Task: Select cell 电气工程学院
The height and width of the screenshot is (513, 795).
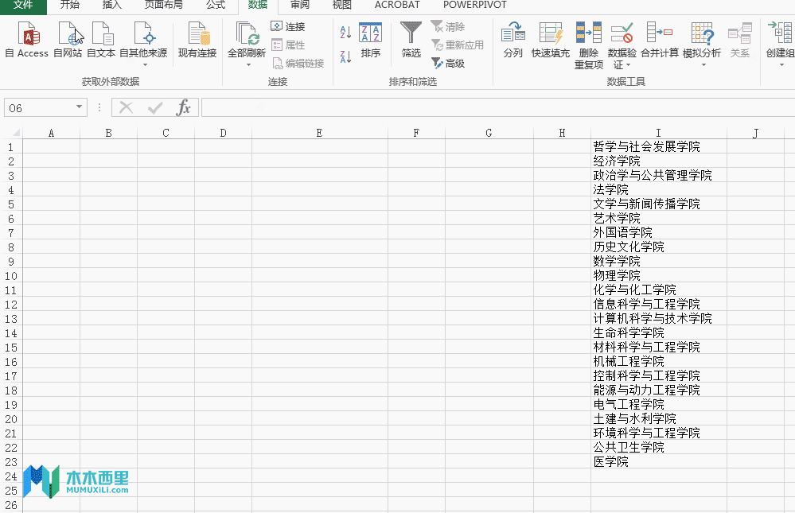Action: coord(659,405)
